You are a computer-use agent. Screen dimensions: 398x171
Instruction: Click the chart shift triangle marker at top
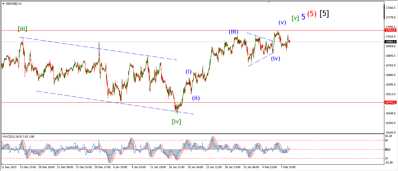269,2
